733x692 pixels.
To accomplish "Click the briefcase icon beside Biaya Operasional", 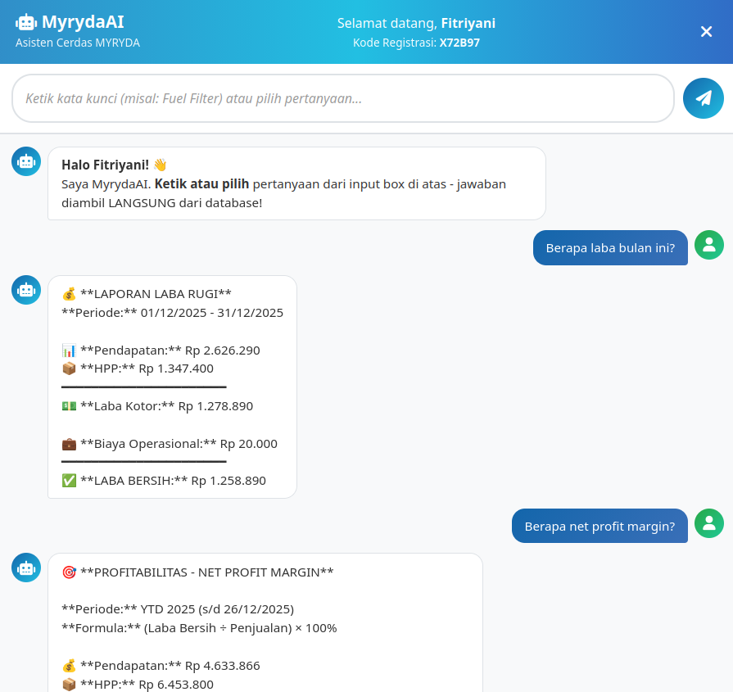I will point(70,444).
